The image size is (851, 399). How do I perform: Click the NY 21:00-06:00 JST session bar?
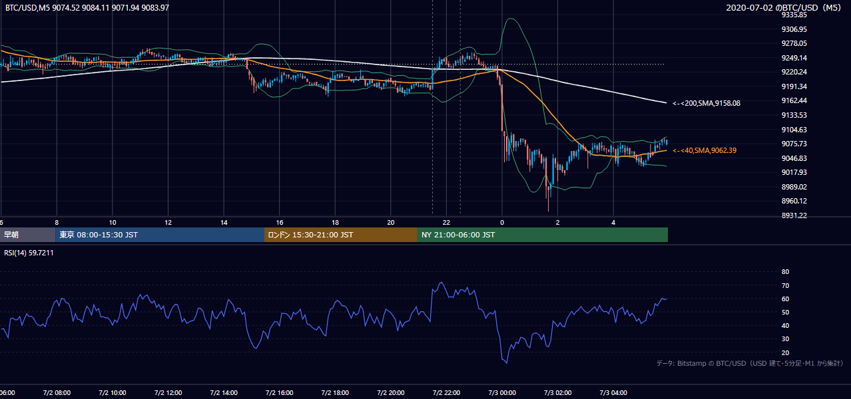pyautogui.click(x=543, y=235)
